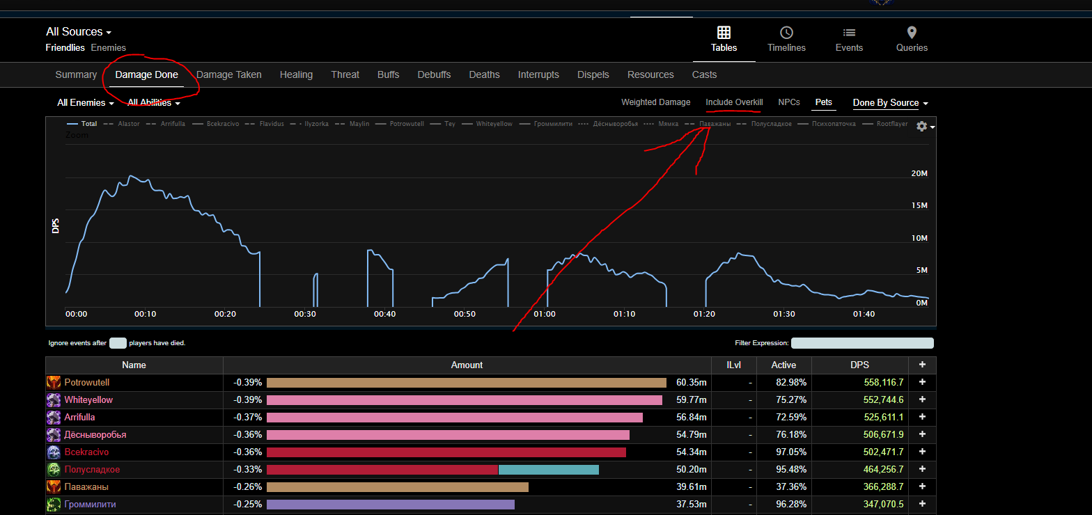The height and width of the screenshot is (515, 1092).
Task: Select the Enemies filter link
Action: click(109, 48)
